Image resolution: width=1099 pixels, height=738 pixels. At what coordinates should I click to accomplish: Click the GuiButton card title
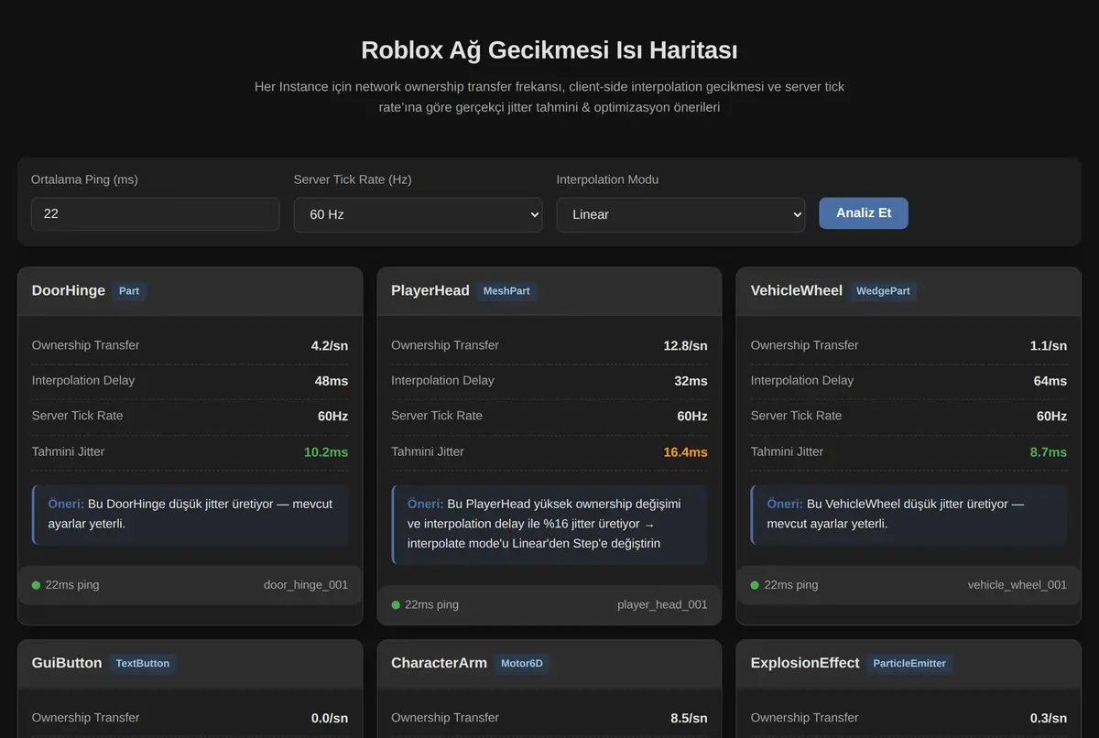pyautogui.click(x=67, y=663)
